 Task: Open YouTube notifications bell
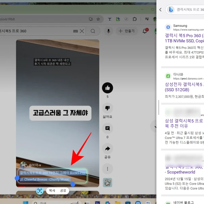coord(145,31)
